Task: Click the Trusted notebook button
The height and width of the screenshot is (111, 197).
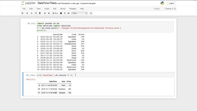Action: tap(157, 9)
